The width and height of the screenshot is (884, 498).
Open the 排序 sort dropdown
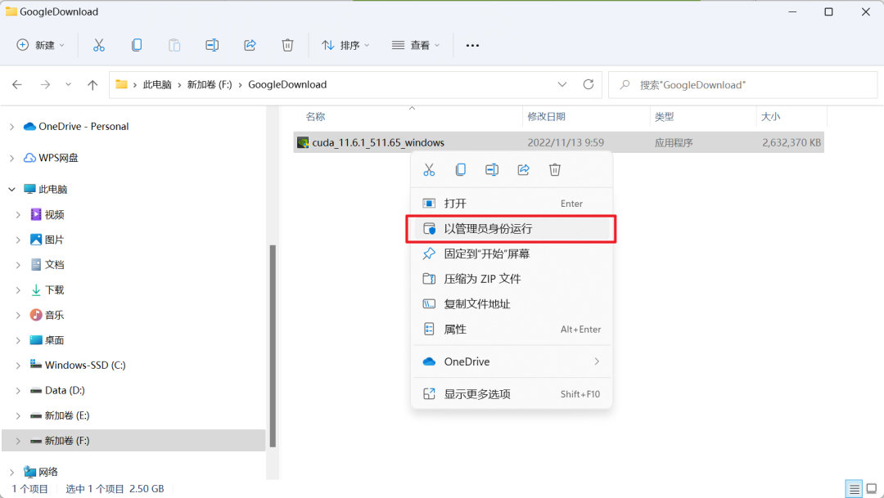(345, 45)
